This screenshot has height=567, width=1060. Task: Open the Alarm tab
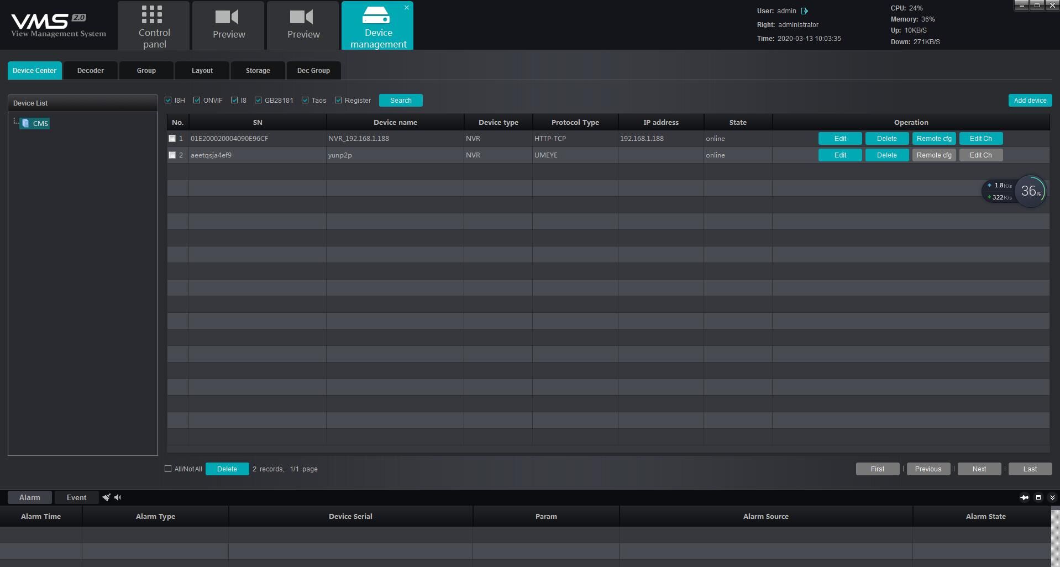pos(30,497)
